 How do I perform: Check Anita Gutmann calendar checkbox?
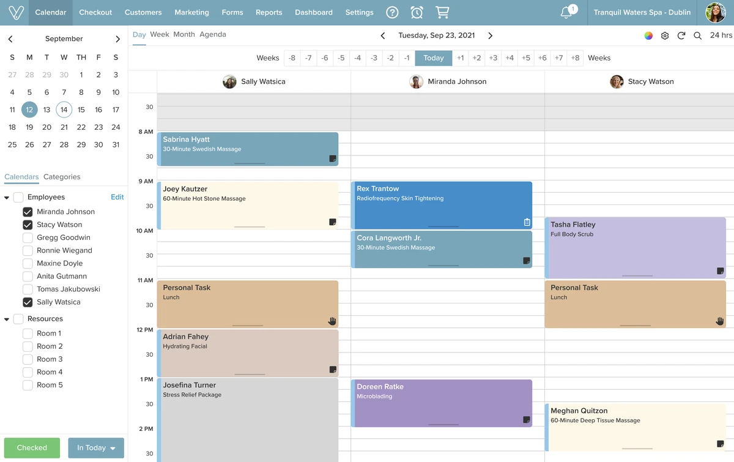click(x=28, y=276)
